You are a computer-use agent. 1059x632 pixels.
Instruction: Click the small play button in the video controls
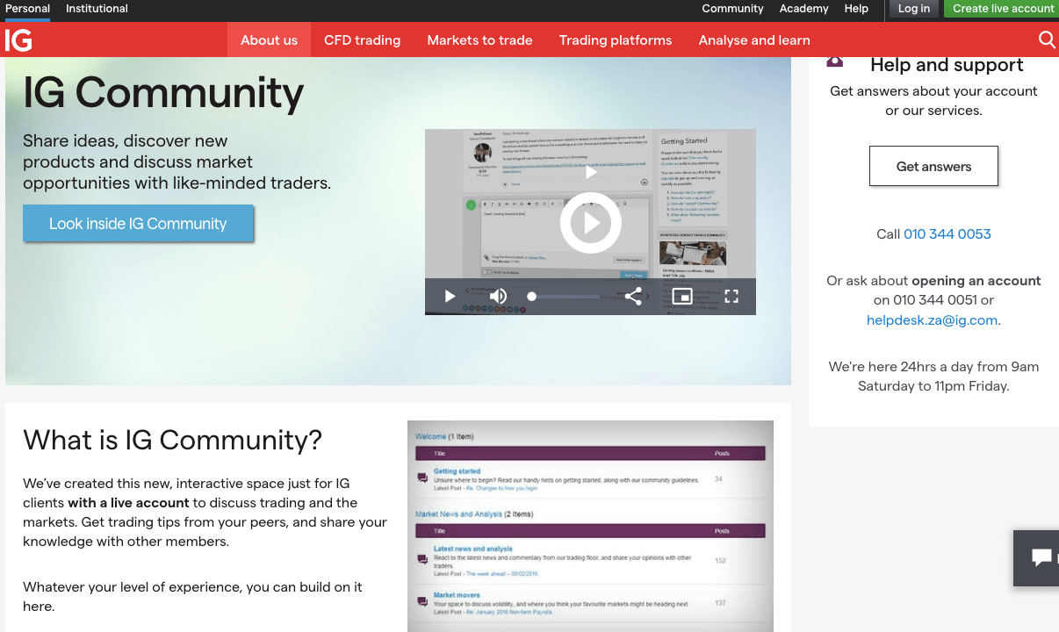[450, 297]
